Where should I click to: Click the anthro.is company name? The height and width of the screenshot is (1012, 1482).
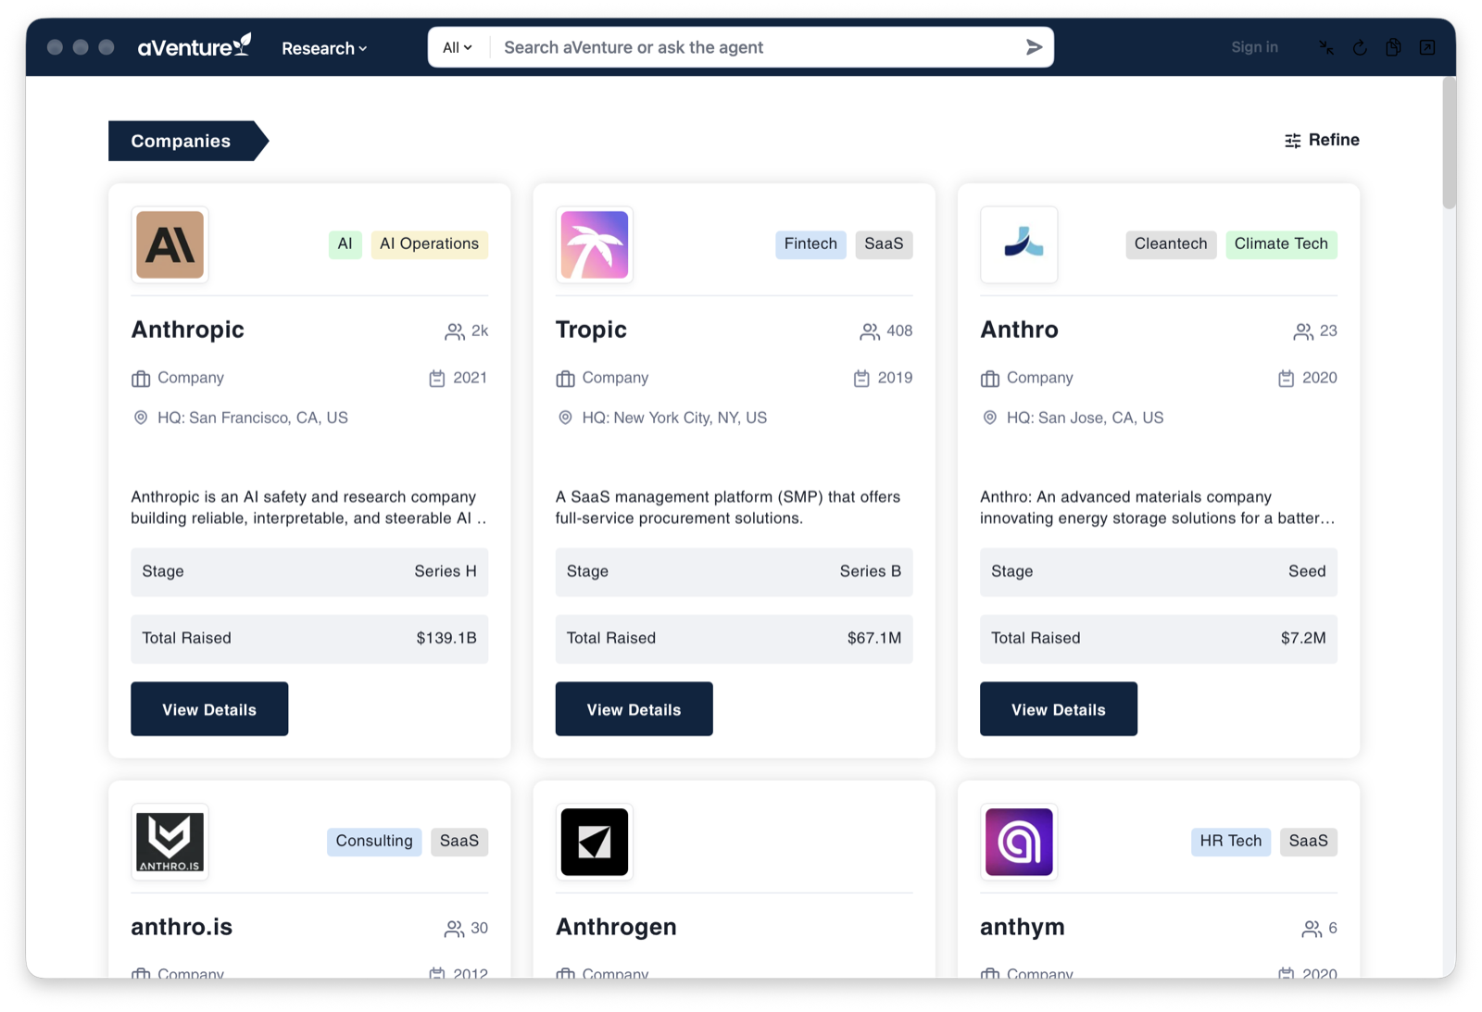click(182, 927)
